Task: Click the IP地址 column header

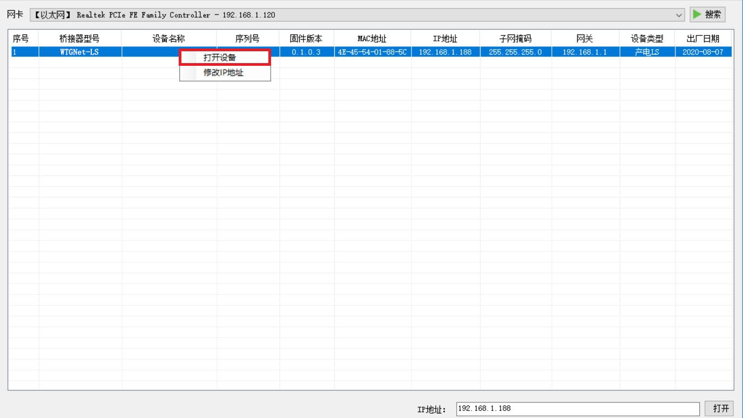Action: (445, 38)
